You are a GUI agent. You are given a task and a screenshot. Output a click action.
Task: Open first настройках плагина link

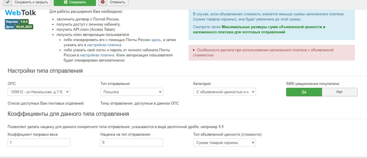click(104, 45)
